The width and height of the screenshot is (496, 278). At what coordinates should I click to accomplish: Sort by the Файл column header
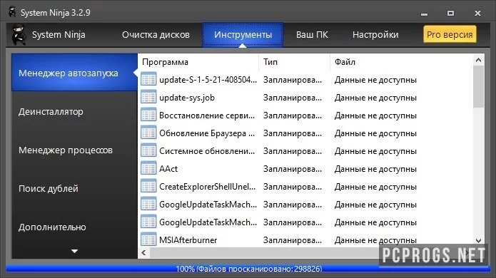pyautogui.click(x=345, y=62)
